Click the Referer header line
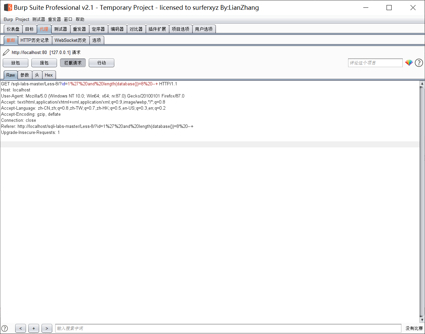The width and height of the screenshot is (425, 334). tap(97, 126)
